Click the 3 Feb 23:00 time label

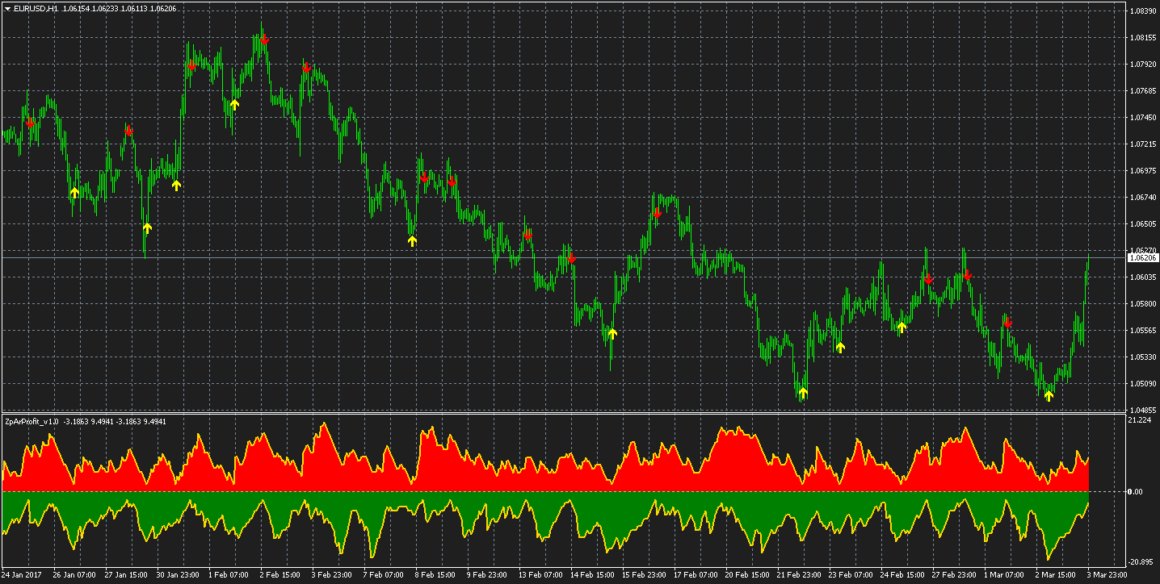coord(332,576)
